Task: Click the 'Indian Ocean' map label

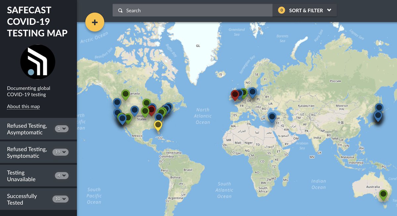Action: tap(319, 184)
